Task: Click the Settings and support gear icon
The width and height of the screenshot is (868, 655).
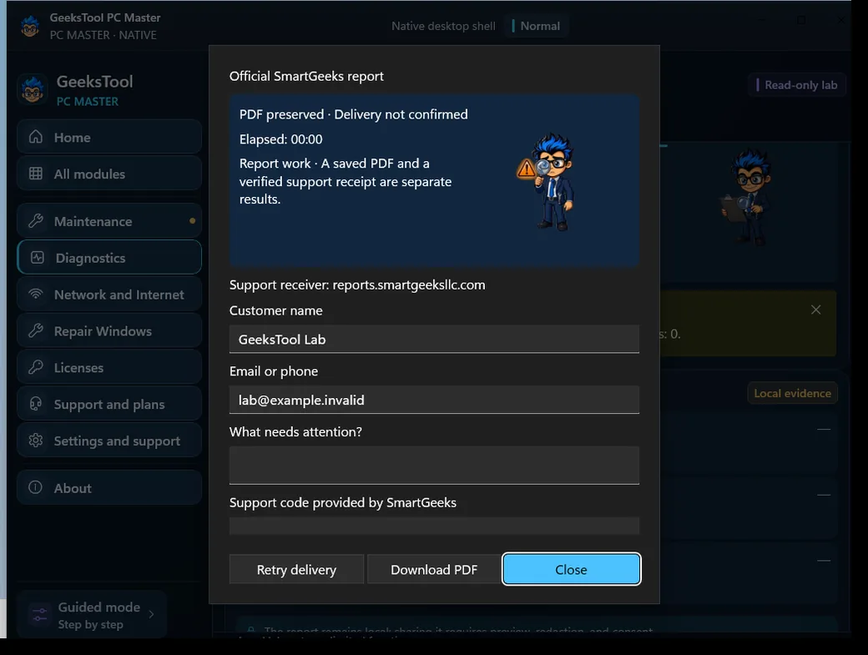Action: (x=36, y=441)
